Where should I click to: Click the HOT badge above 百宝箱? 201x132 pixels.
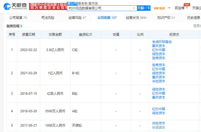click(187, 5)
